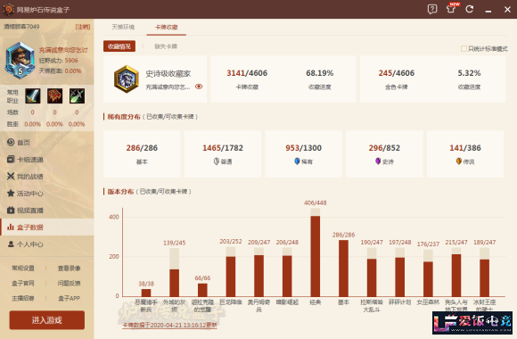Toggle the eye icon beside collector name

199,87
